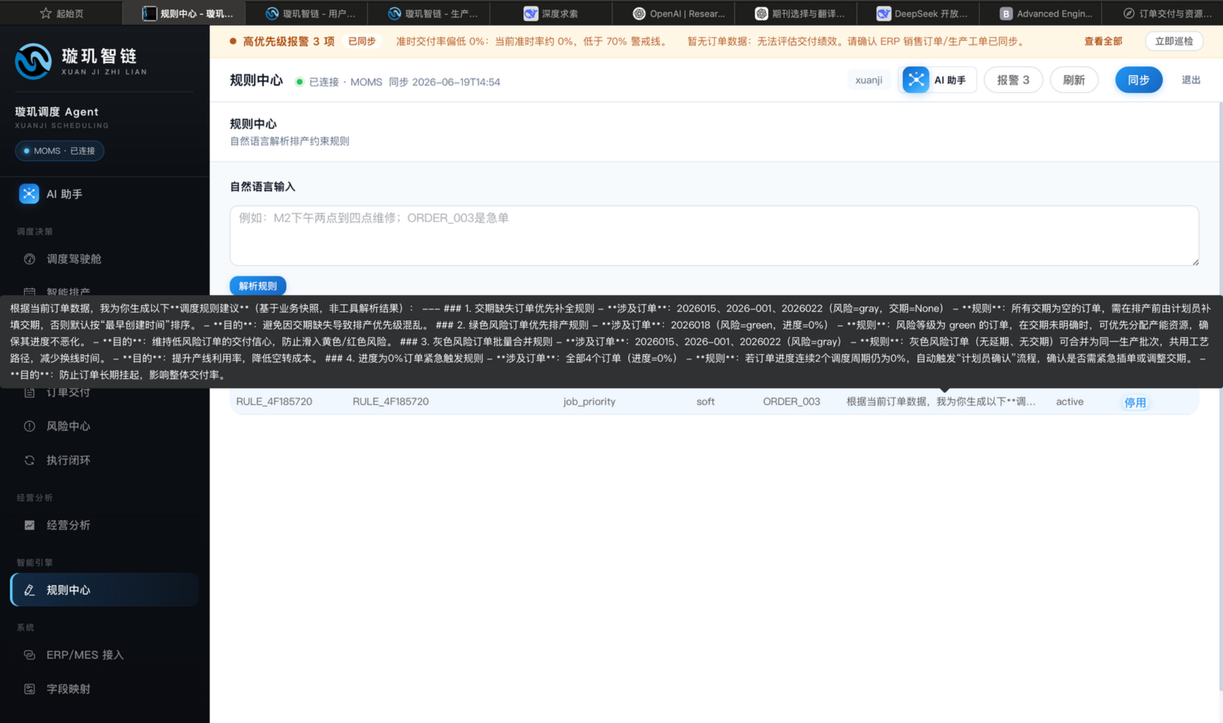Open 风险中心 in the sidebar
Viewport: 1223px width, 723px height.
click(105, 426)
